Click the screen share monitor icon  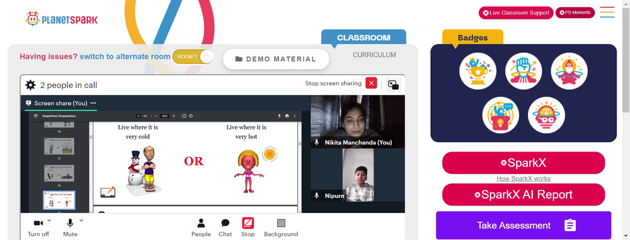pyautogui.click(x=28, y=103)
